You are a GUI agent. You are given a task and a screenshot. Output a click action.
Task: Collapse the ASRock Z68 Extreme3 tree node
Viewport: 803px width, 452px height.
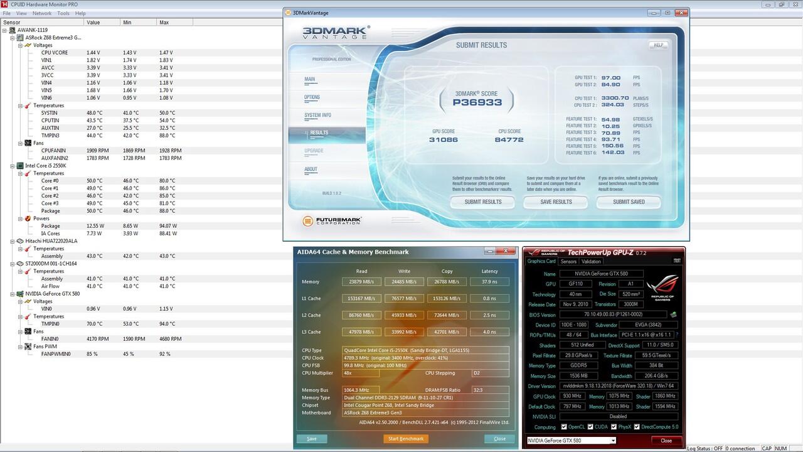click(x=13, y=38)
